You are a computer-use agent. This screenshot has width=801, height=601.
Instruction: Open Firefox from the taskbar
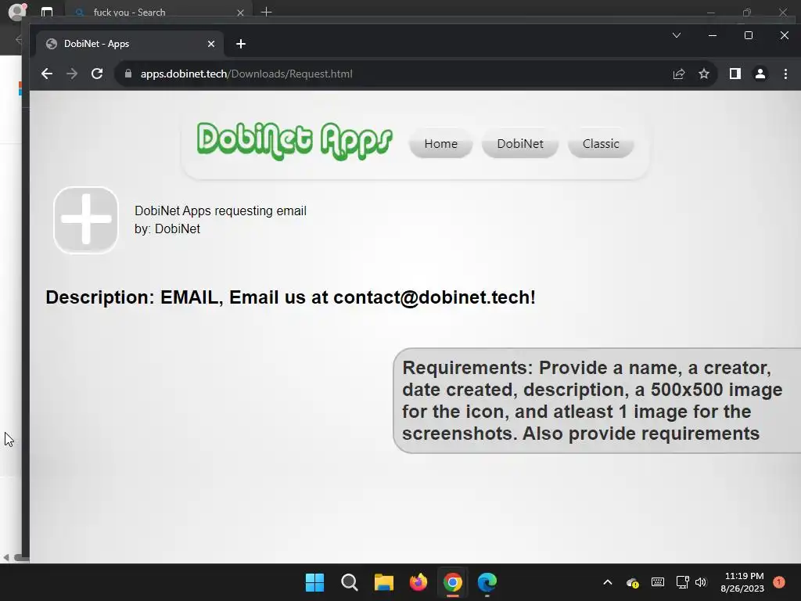pyautogui.click(x=418, y=582)
